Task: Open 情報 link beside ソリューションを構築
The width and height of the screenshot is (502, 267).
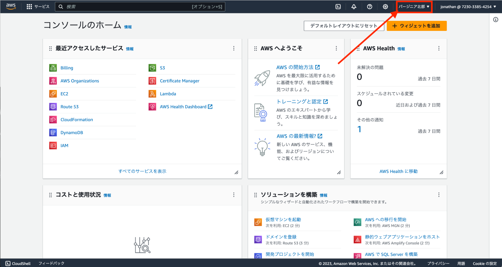Action: tap(323, 195)
